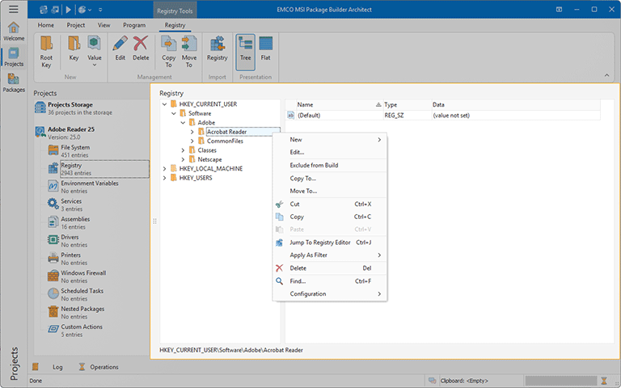
Task: Select Services in the project list
Action: pyautogui.click(x=70, y=201)
